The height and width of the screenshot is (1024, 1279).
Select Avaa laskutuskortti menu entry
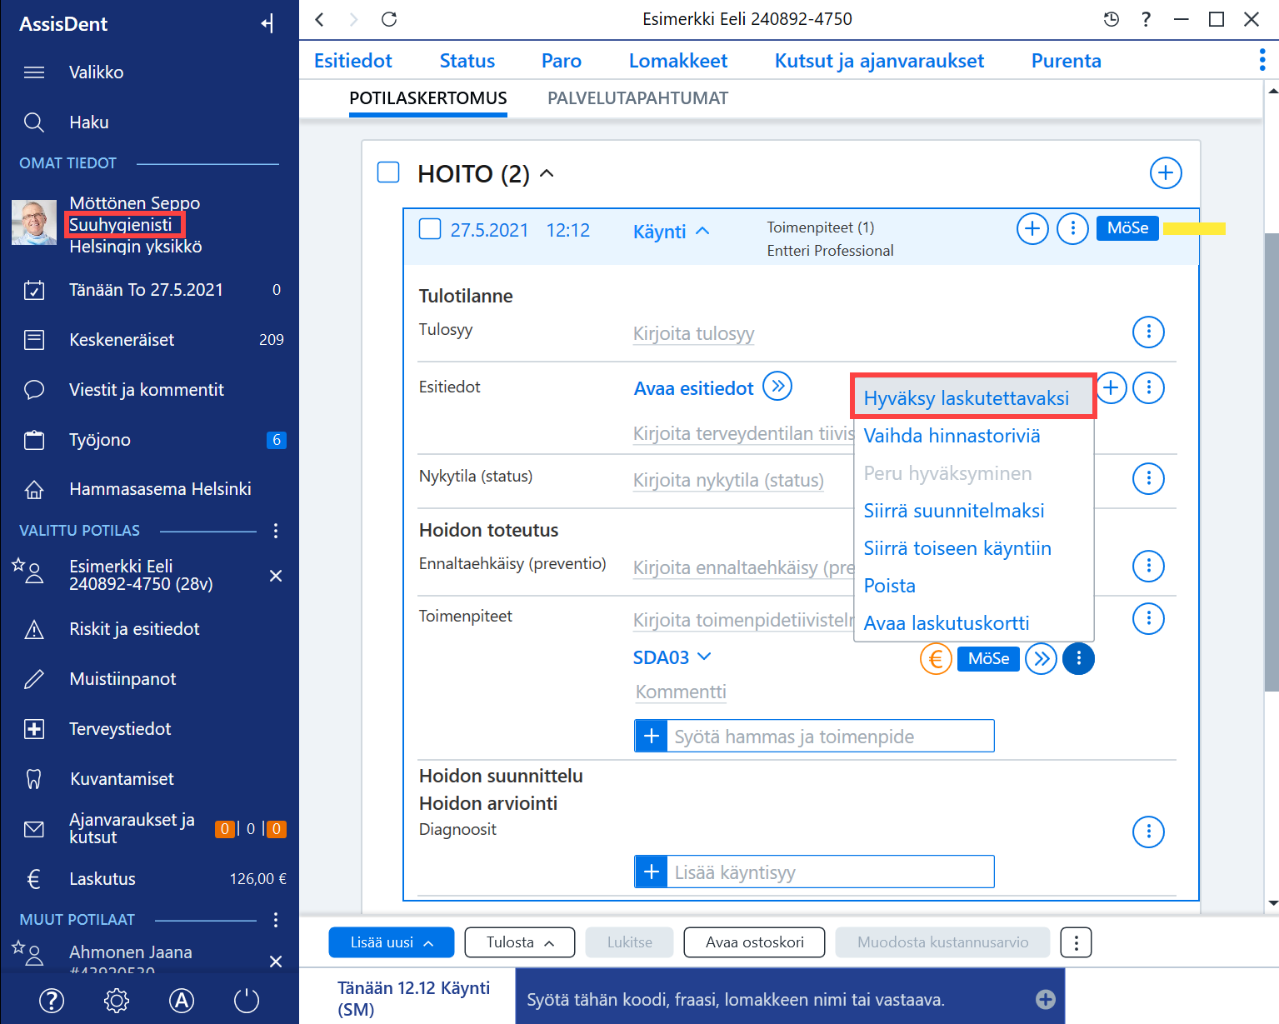coord(947,623)
